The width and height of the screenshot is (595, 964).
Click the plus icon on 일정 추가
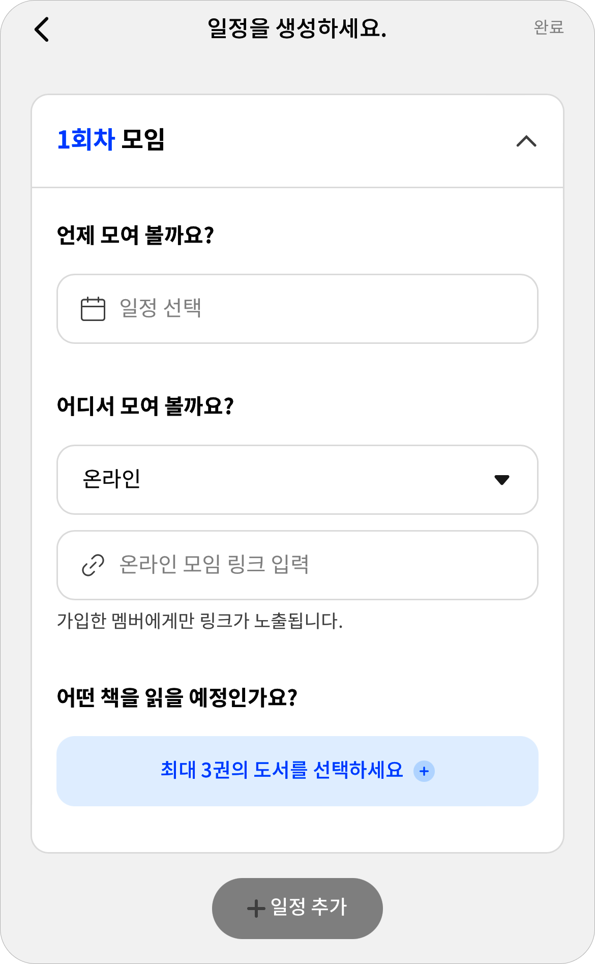pos(256,909)
